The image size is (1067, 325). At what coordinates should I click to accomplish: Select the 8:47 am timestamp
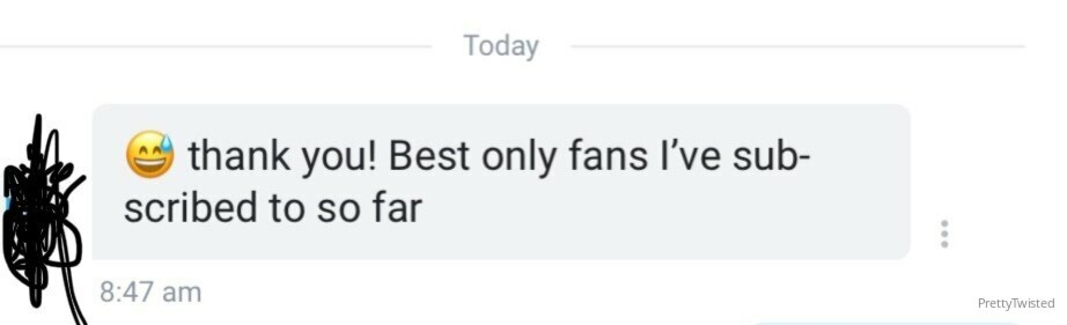coord(151,292)
